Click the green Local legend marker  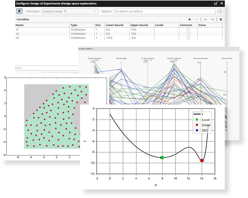click(x=197, y=120)
